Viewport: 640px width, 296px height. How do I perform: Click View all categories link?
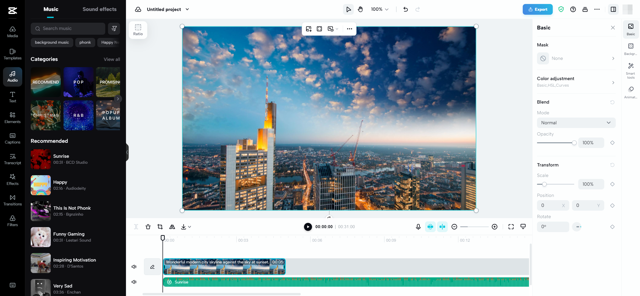pos(112,59)
